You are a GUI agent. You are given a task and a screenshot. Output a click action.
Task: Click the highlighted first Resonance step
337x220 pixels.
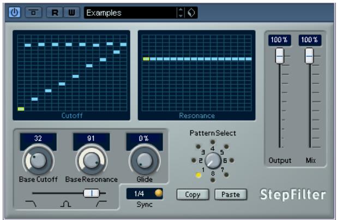point(146,59)
